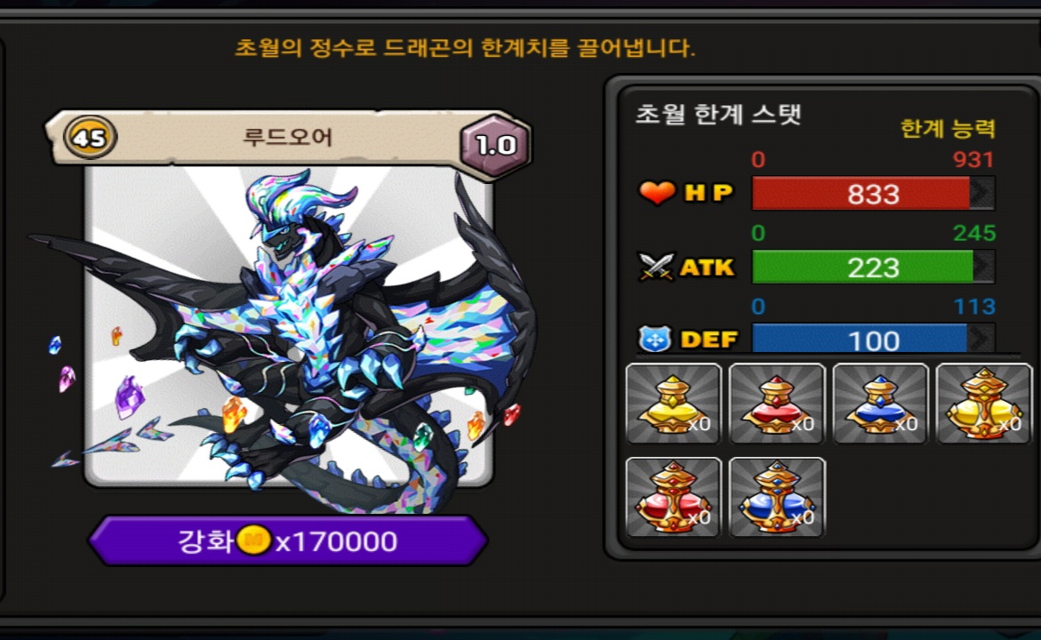
Task: Click the 한계 능력 label
Action: coord(948,128)
